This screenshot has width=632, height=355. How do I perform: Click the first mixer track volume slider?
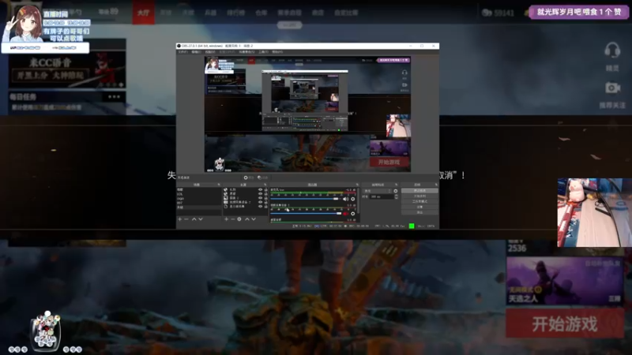(306, 199)
